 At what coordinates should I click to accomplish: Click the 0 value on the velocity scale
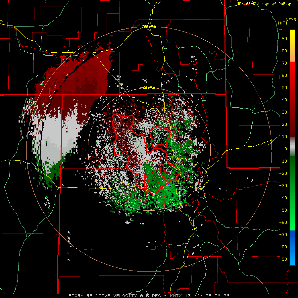point(286,149)
